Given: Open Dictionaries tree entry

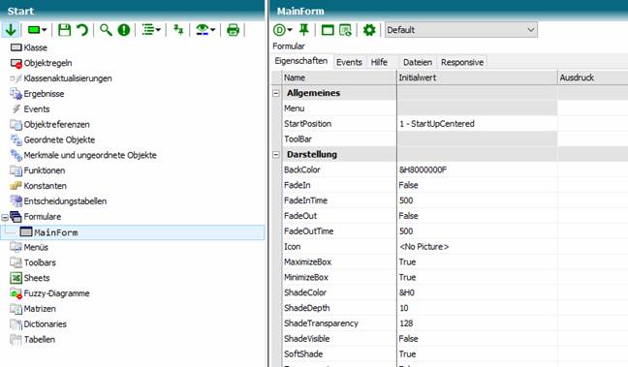Looking at the screenshot, I should click(45, 324).
